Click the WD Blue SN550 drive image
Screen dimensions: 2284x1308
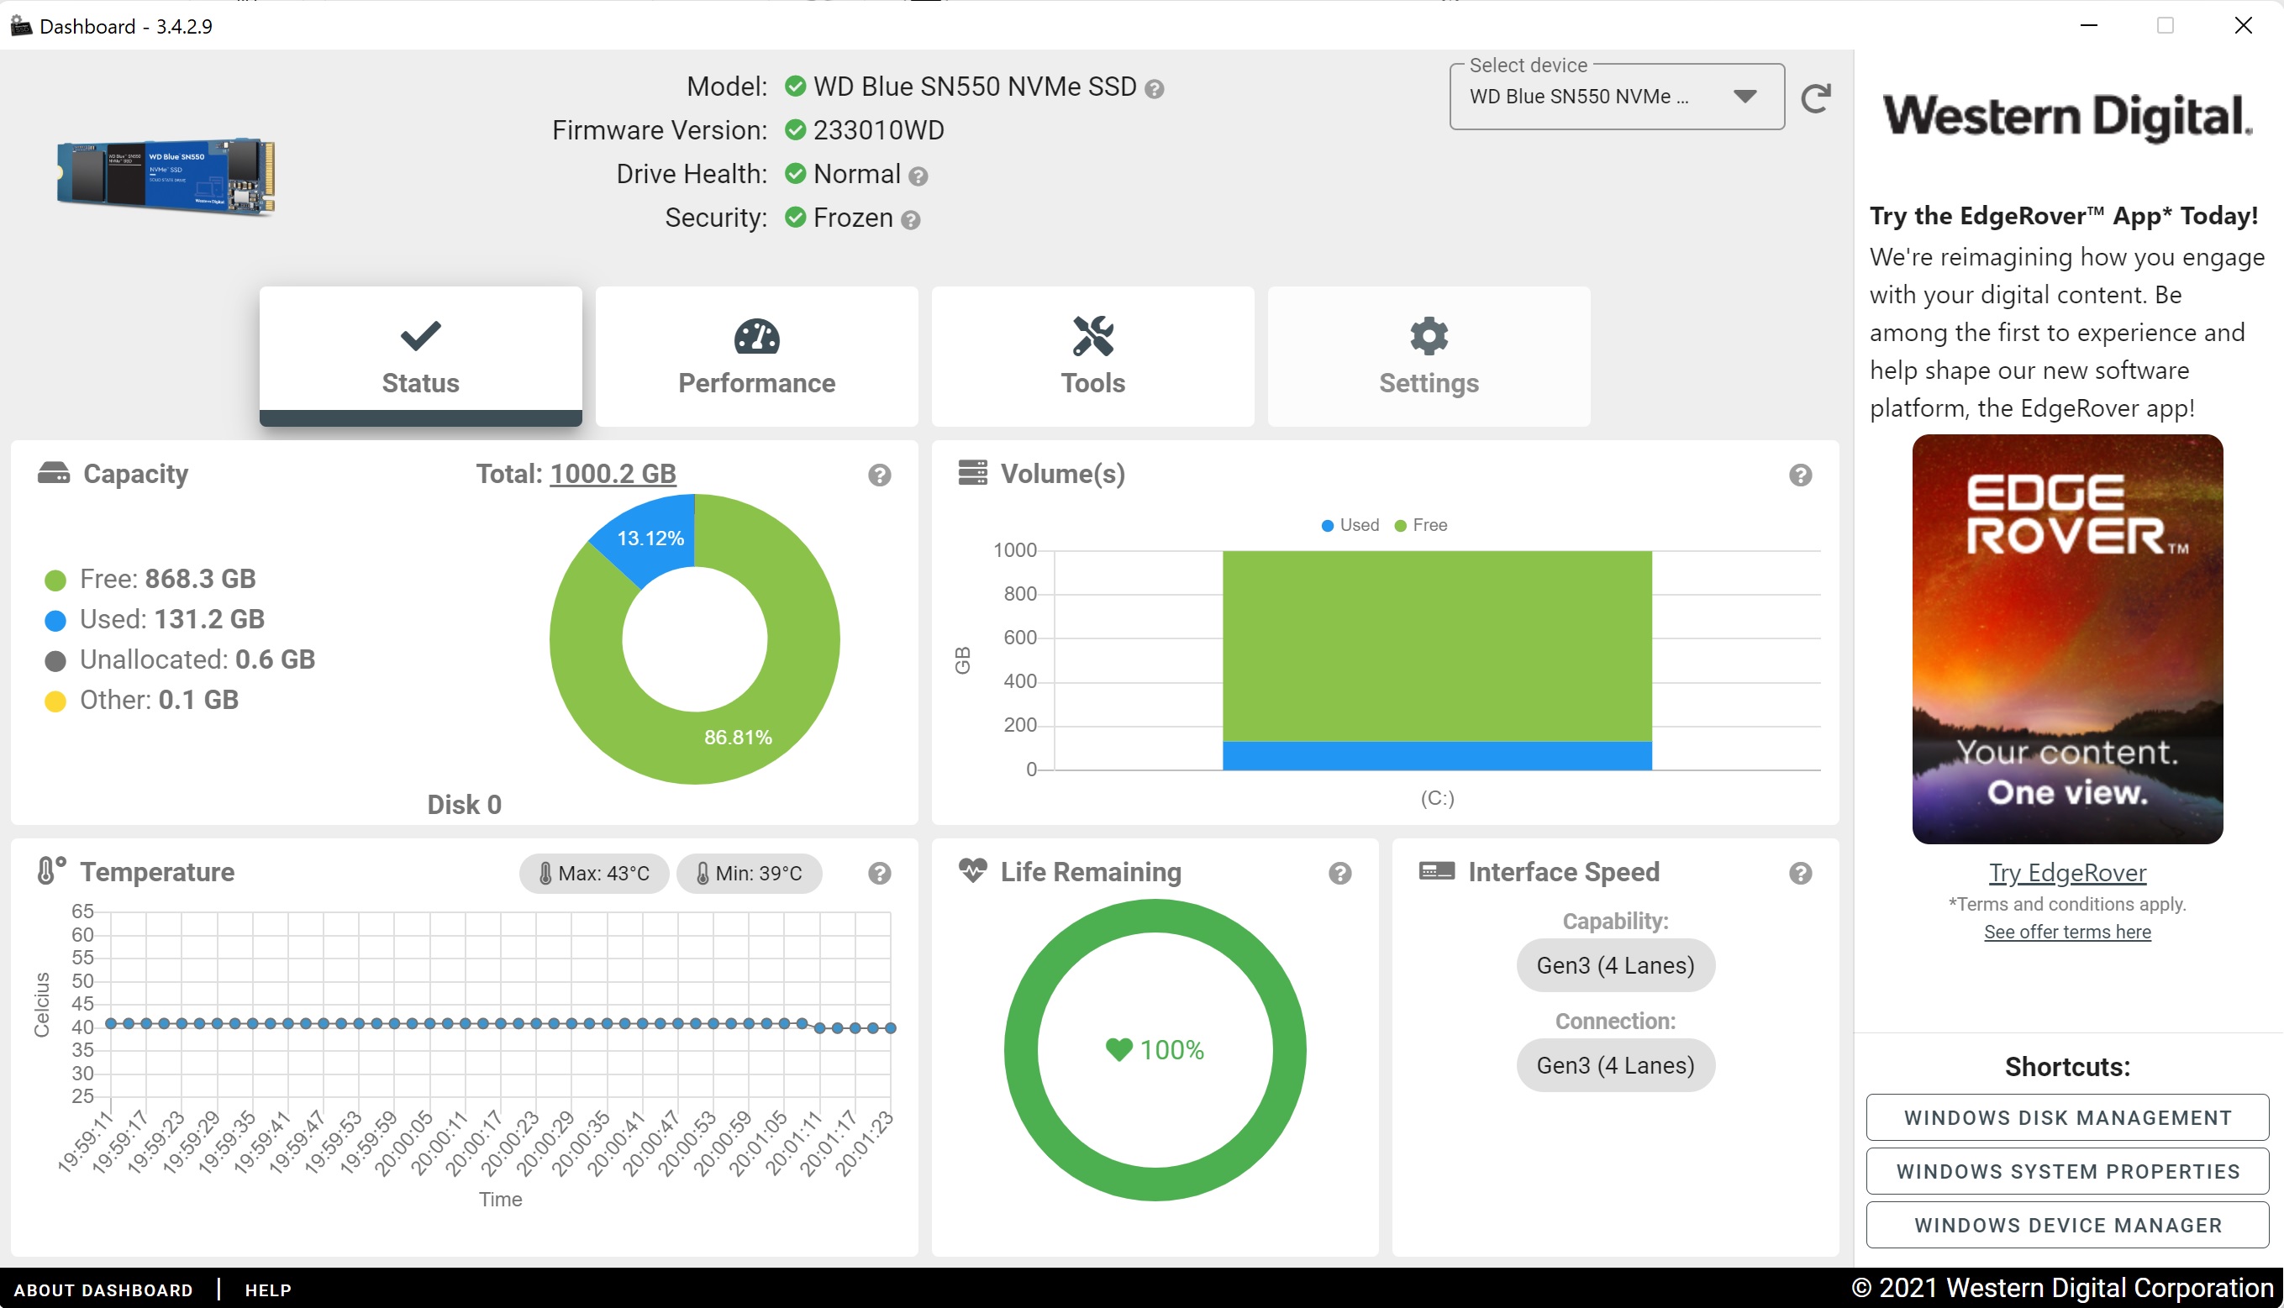click(166, 176)
